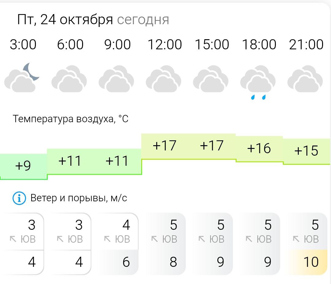Select the 3:00 time label

[23, 45]
